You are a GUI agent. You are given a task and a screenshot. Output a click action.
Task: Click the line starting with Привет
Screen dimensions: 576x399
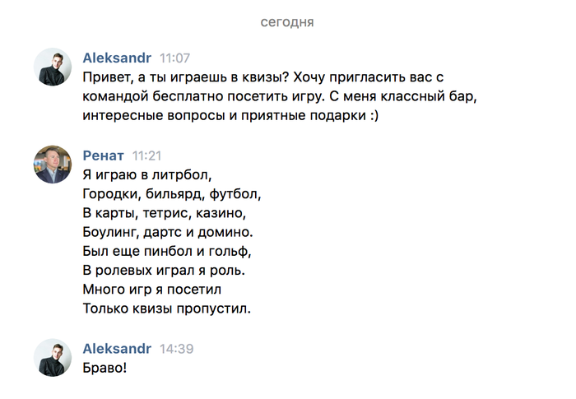coord(263,77)
